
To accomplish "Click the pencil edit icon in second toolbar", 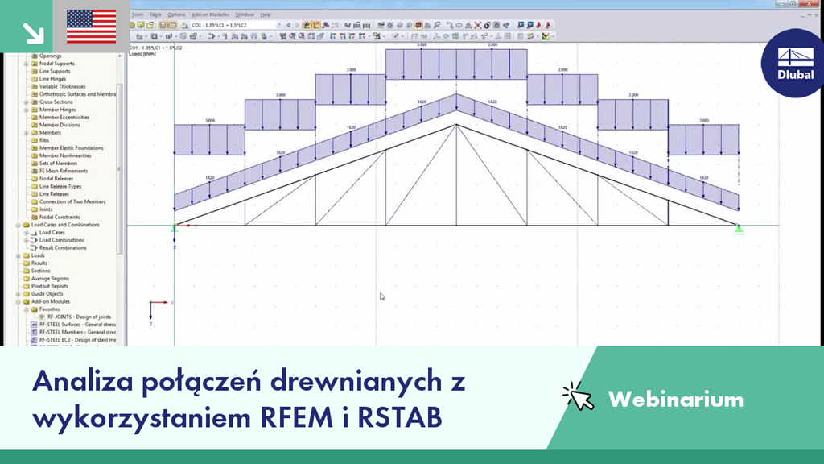I will [x=395, y=36].
